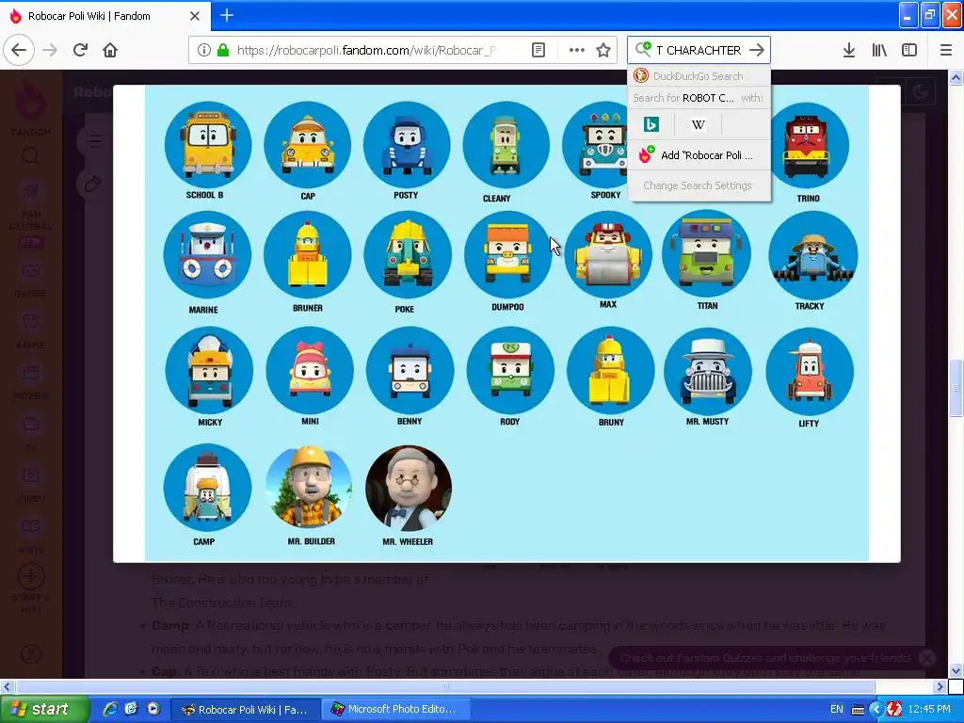
Task: Add Robocar Poli search engine
Action: point(699,155)
